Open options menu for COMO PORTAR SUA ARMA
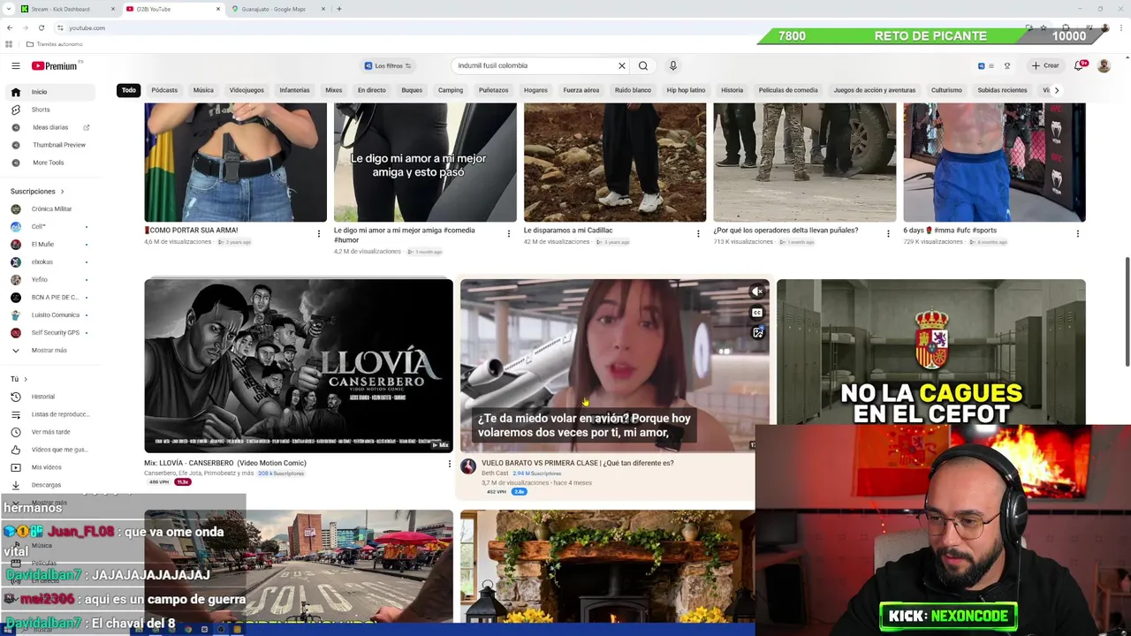1131x636 pixels. tap(319, 233)
